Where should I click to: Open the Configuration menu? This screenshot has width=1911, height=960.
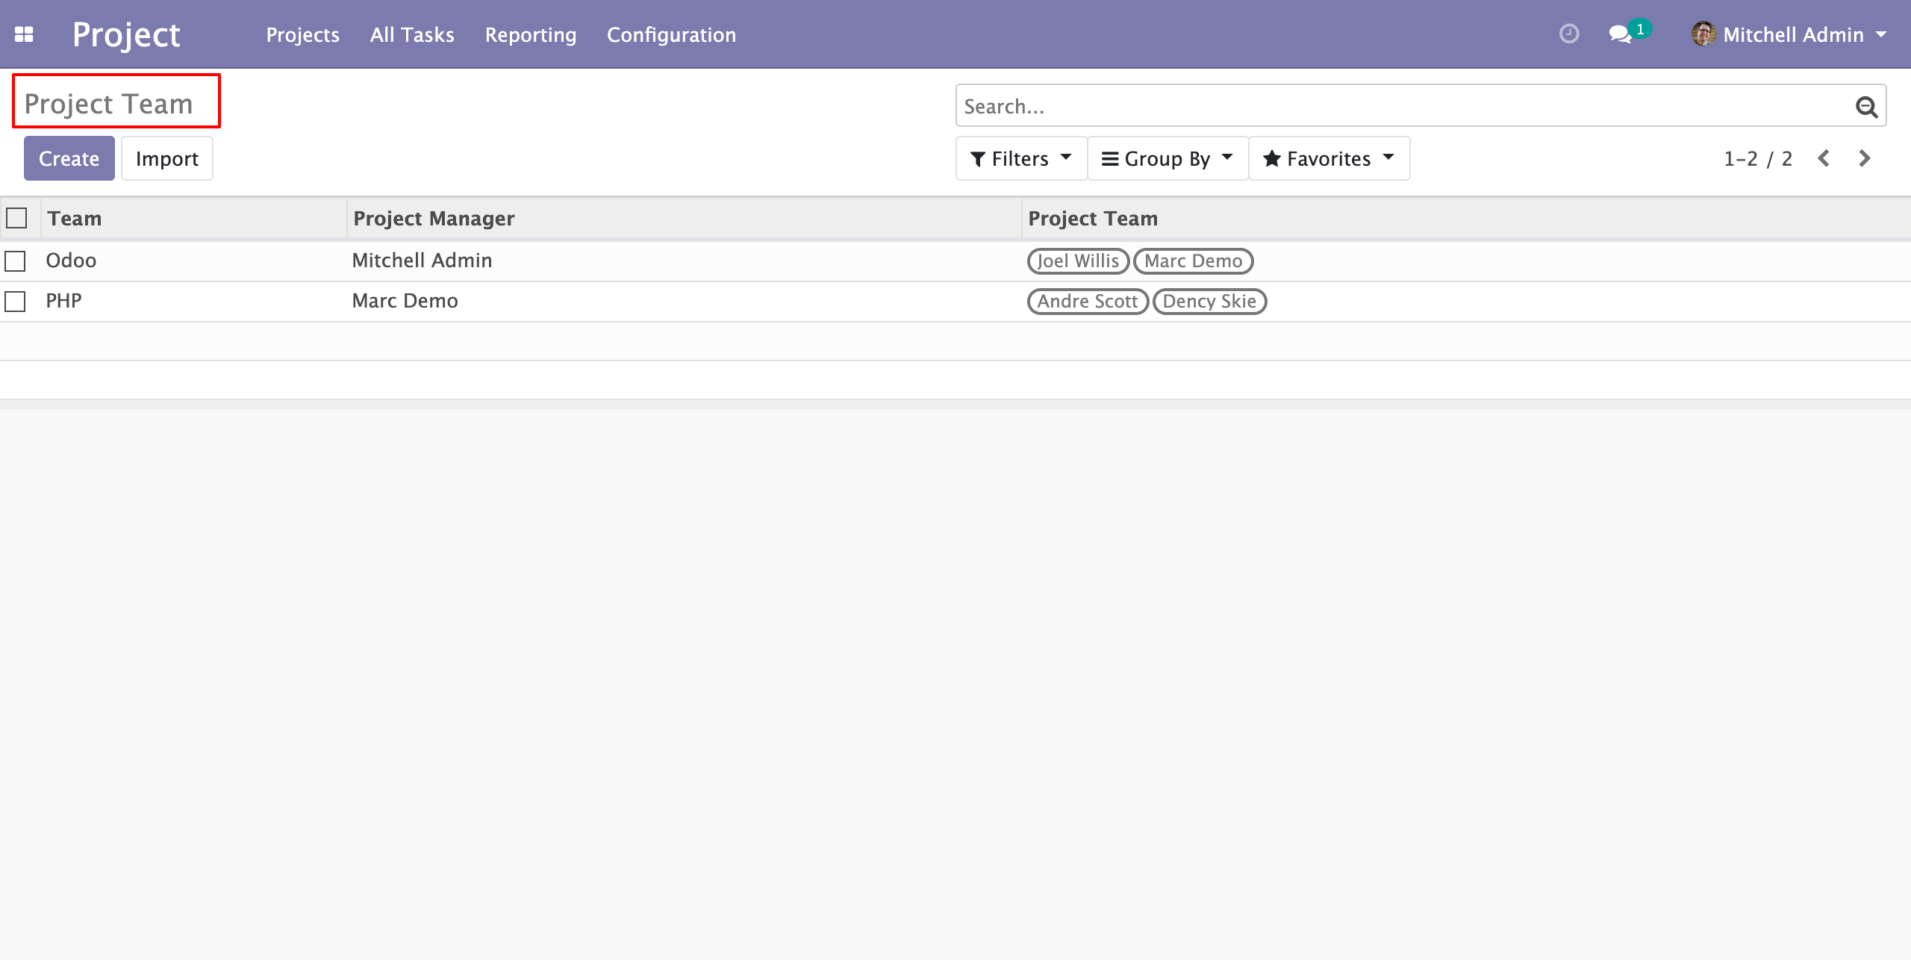tap(671, 34)
